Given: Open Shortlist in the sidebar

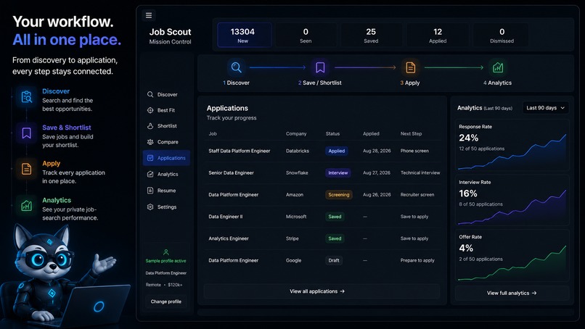Looking at the screenshot, I should pos(166,126).
